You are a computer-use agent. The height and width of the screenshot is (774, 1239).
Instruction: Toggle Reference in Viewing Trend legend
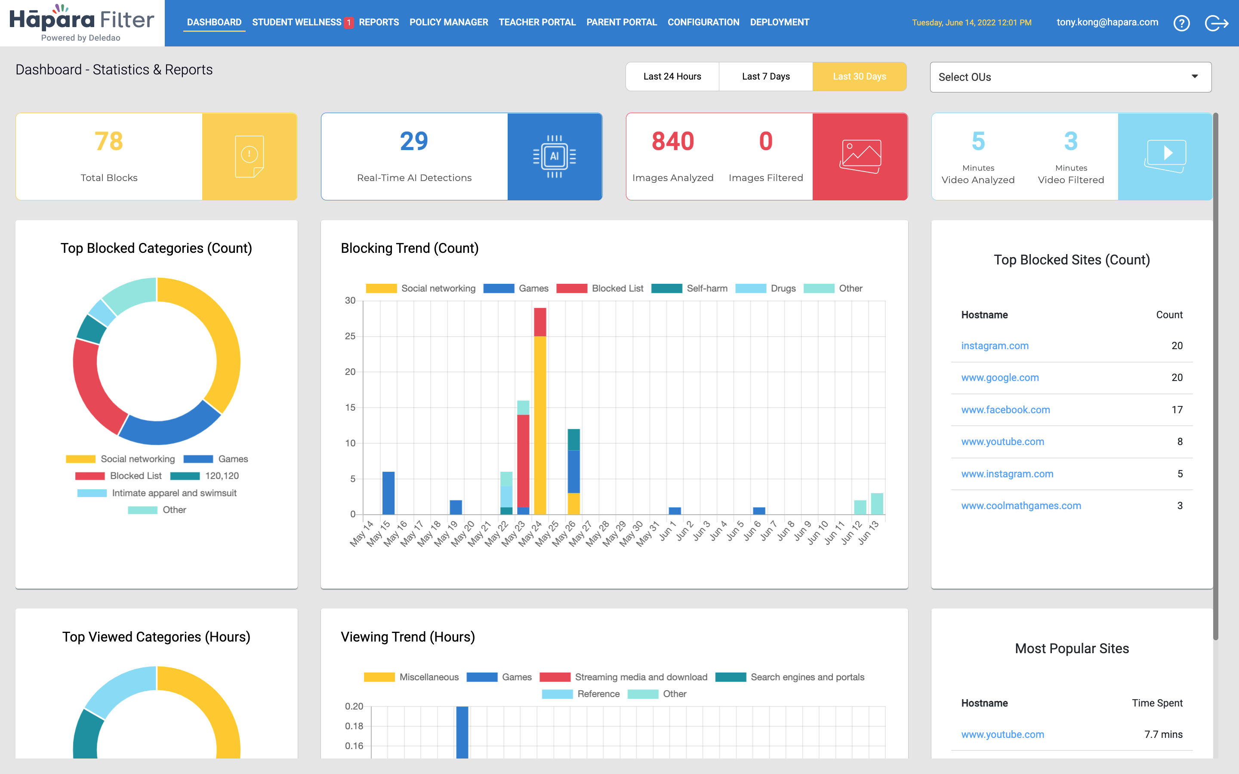click(581, 694)
